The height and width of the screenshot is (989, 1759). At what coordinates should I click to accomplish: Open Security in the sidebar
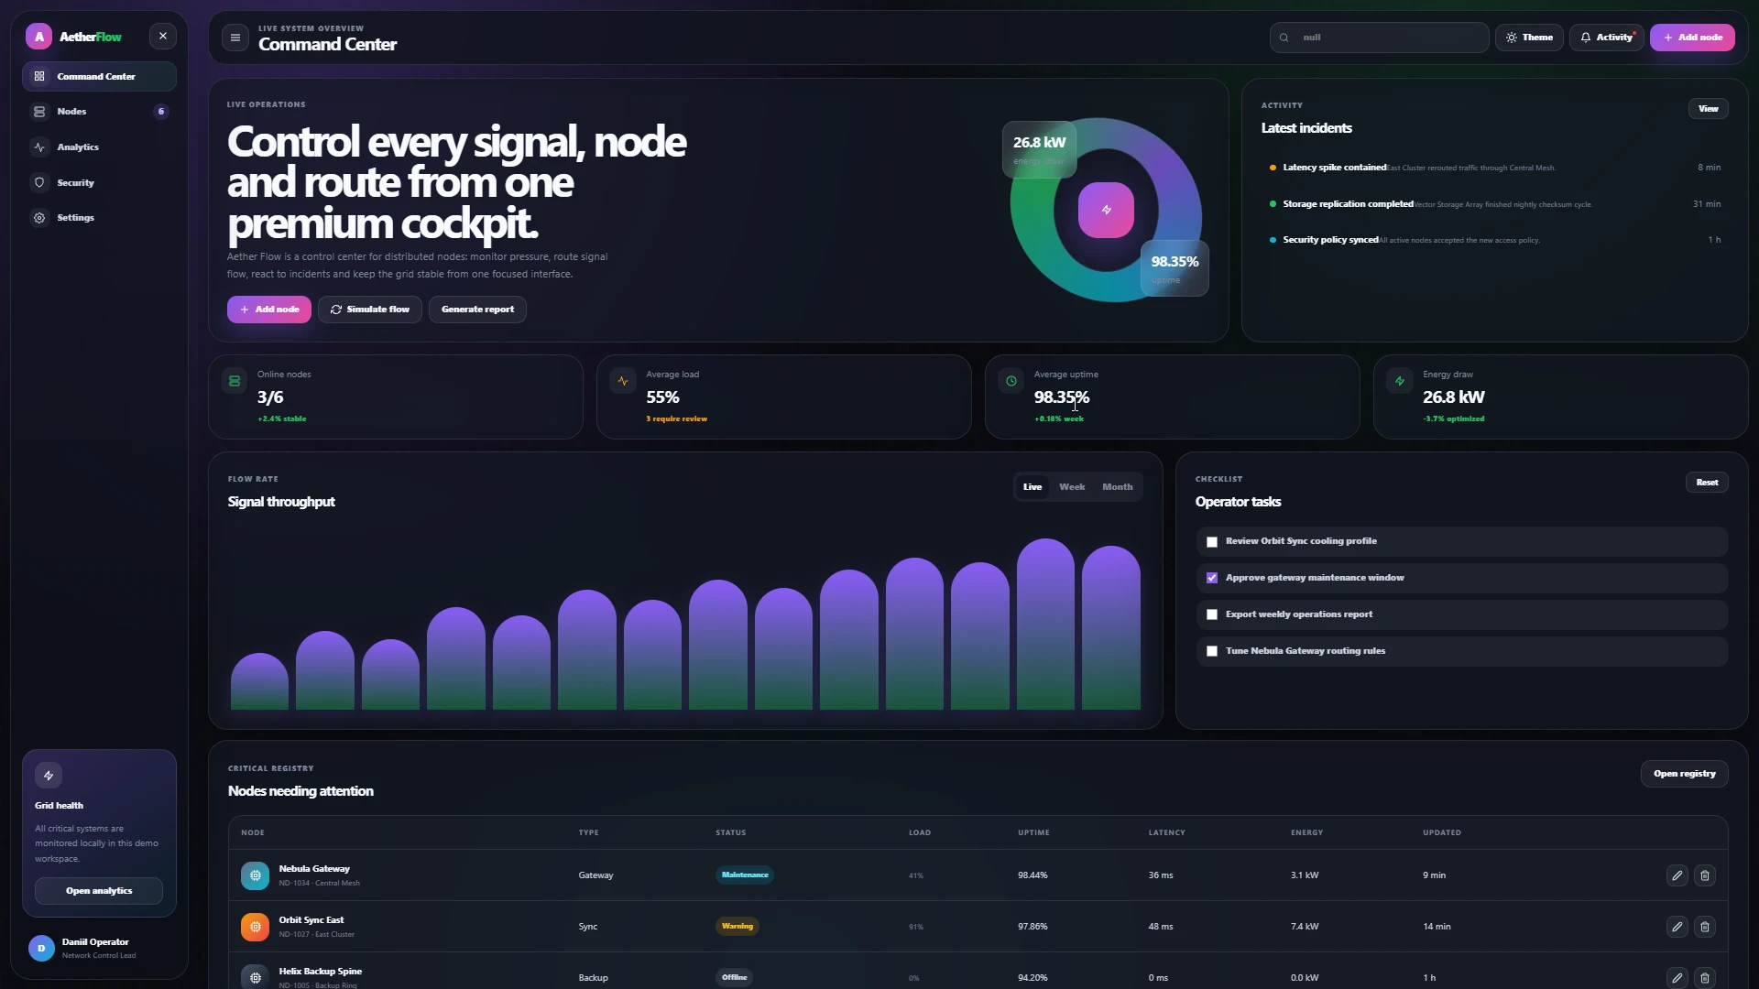pyautogui.click(x=99, y=183)
